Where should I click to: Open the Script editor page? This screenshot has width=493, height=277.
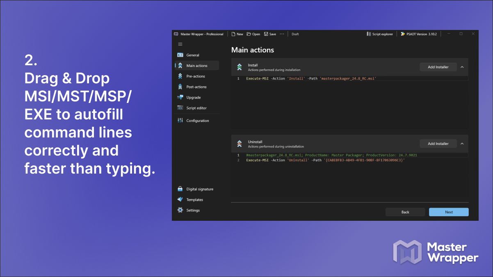coord(197,108)
